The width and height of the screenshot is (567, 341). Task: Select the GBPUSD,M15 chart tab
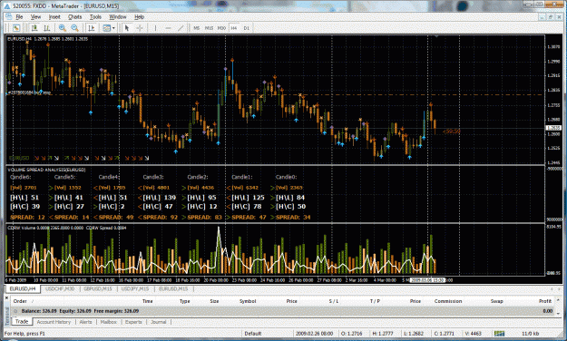tap(98, 289)
